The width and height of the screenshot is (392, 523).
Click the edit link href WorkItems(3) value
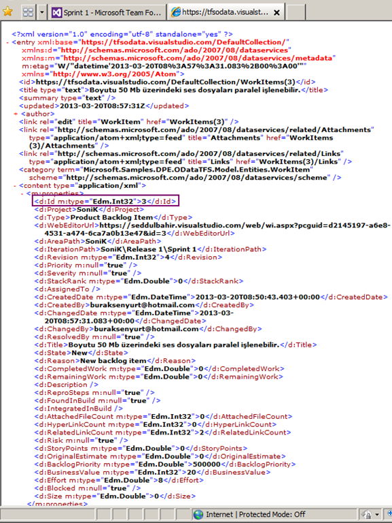pos(198,122)
